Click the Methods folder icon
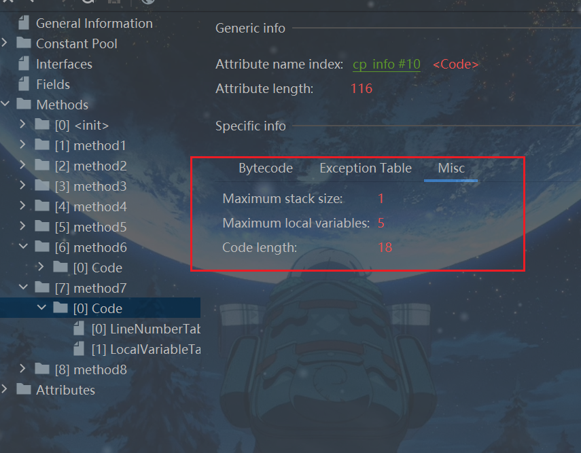 pyautogui.click(x=24, y=105)
